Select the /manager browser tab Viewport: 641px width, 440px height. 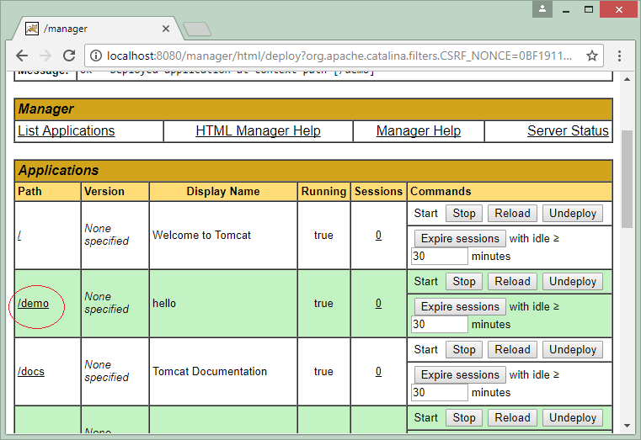tap(96, 29)
